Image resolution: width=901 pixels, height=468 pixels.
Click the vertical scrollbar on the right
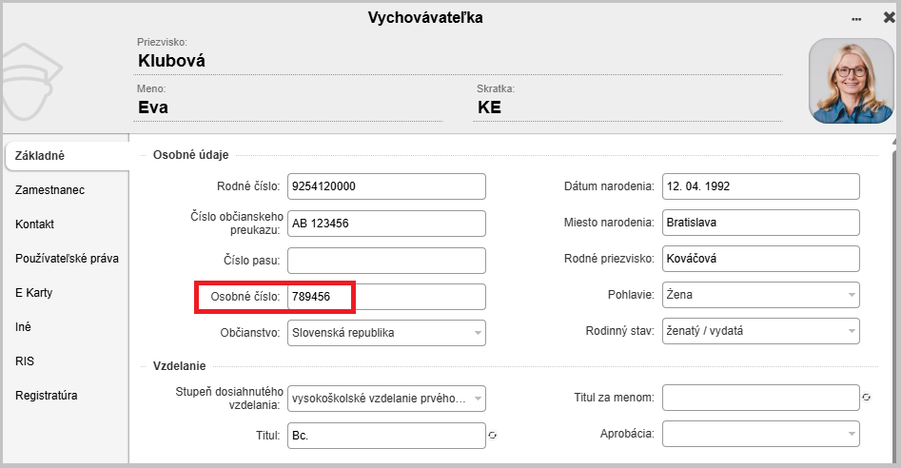tap(893, 285)
